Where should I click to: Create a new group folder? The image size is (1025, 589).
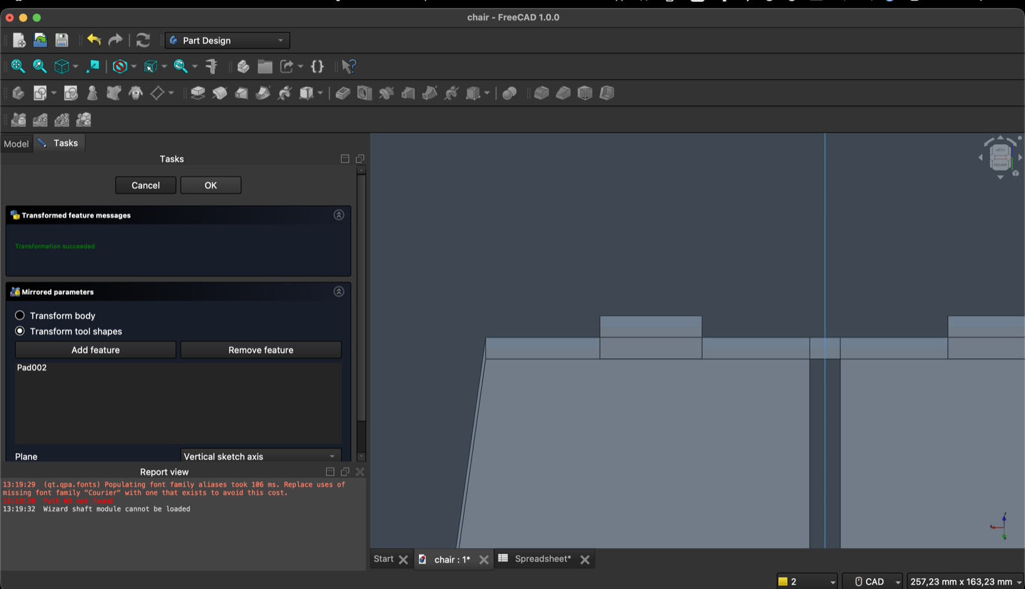[x=265, y=67]
